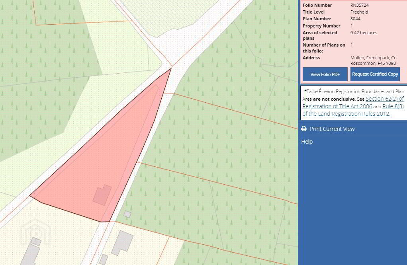Select the Print Current View menu item
Screen dimensions: 407x265
[332, 129]
